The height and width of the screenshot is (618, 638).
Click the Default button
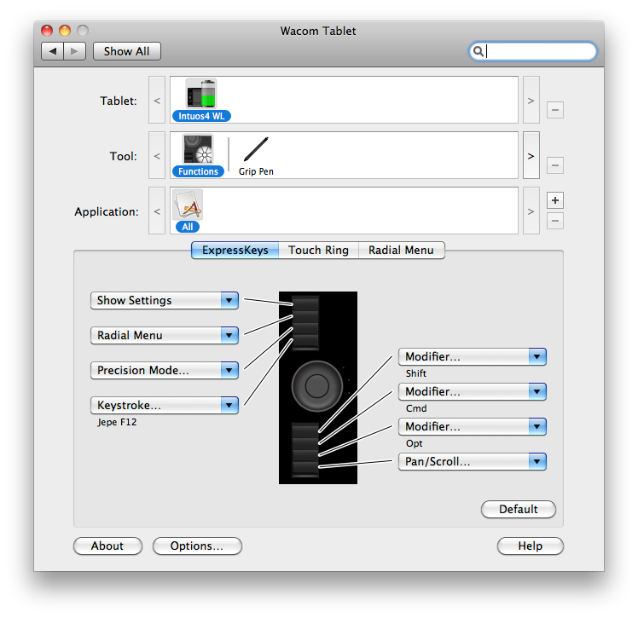coord(519,510)
